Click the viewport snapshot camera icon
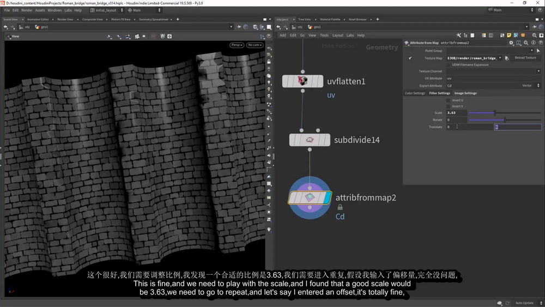545x307 pixels. (169, 36)
